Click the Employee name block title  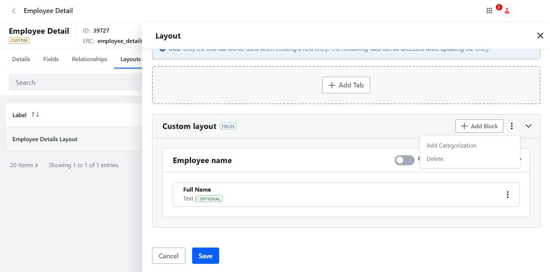pyautogui.click(x=202, y=160)
